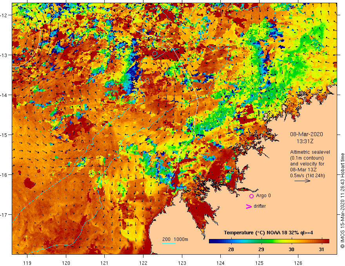The width and height of the screenshot is (345, 266).
Task: Click the 'Altimetric sealevel' text line
Action: (x=310, y=152)
